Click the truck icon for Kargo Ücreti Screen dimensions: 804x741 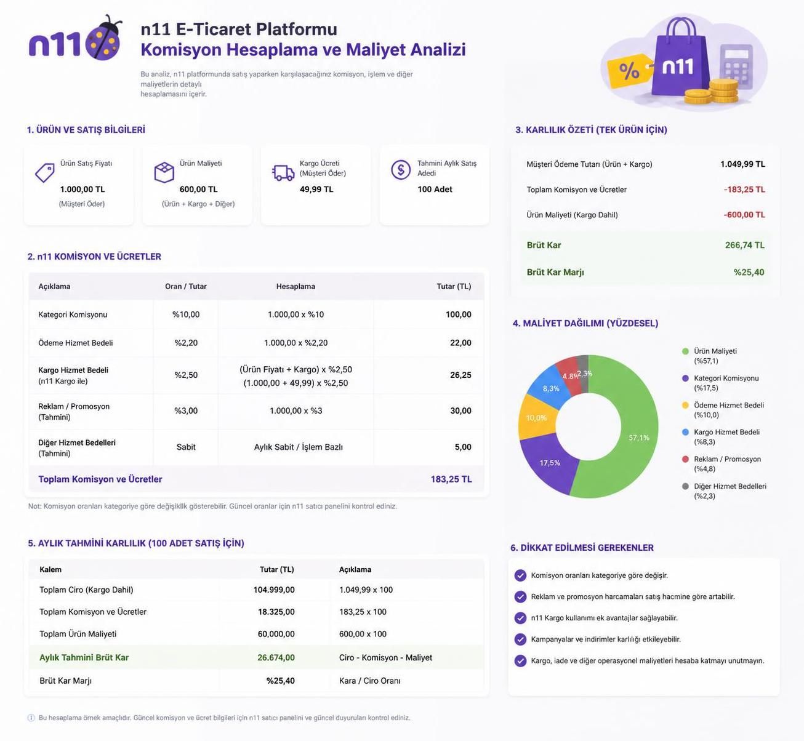click(283, 173)
